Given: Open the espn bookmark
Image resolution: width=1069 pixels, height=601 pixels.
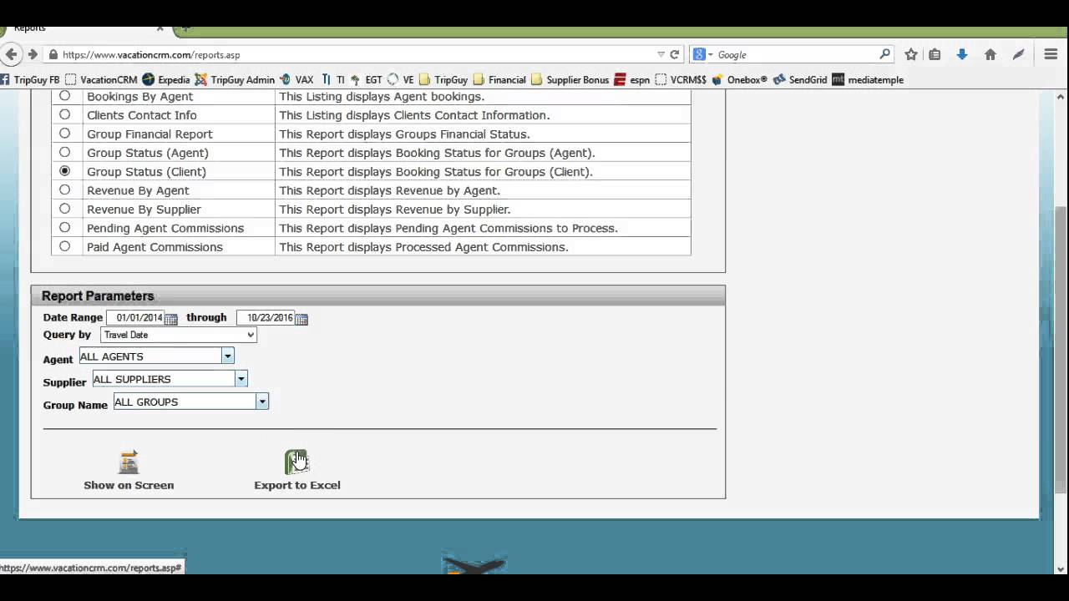Looking at the screenshot, I should pyautogui.click(x=631, y=80).
